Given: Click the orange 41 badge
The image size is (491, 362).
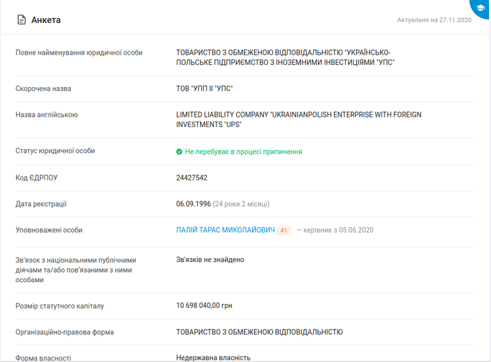Looking at the screenshot, I should (284, 230).
